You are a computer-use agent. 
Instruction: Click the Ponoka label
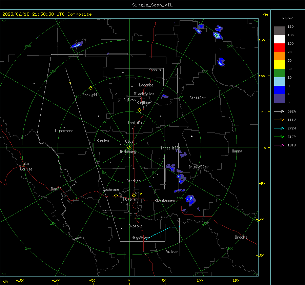[155, 70]
